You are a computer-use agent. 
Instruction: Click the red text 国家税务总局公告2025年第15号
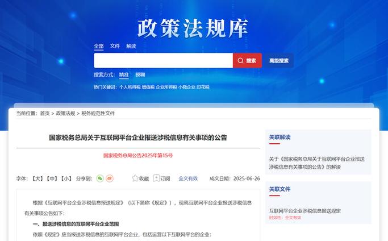(138, 156)
